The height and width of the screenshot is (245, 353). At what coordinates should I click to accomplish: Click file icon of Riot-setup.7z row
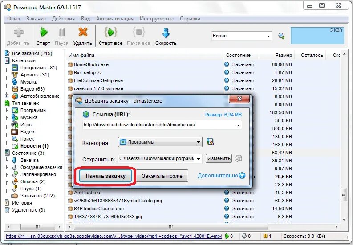(x=70, y=72)
